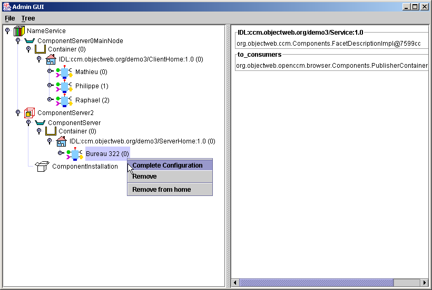Collapse the second Container (0) node handle

pos(39,131)
